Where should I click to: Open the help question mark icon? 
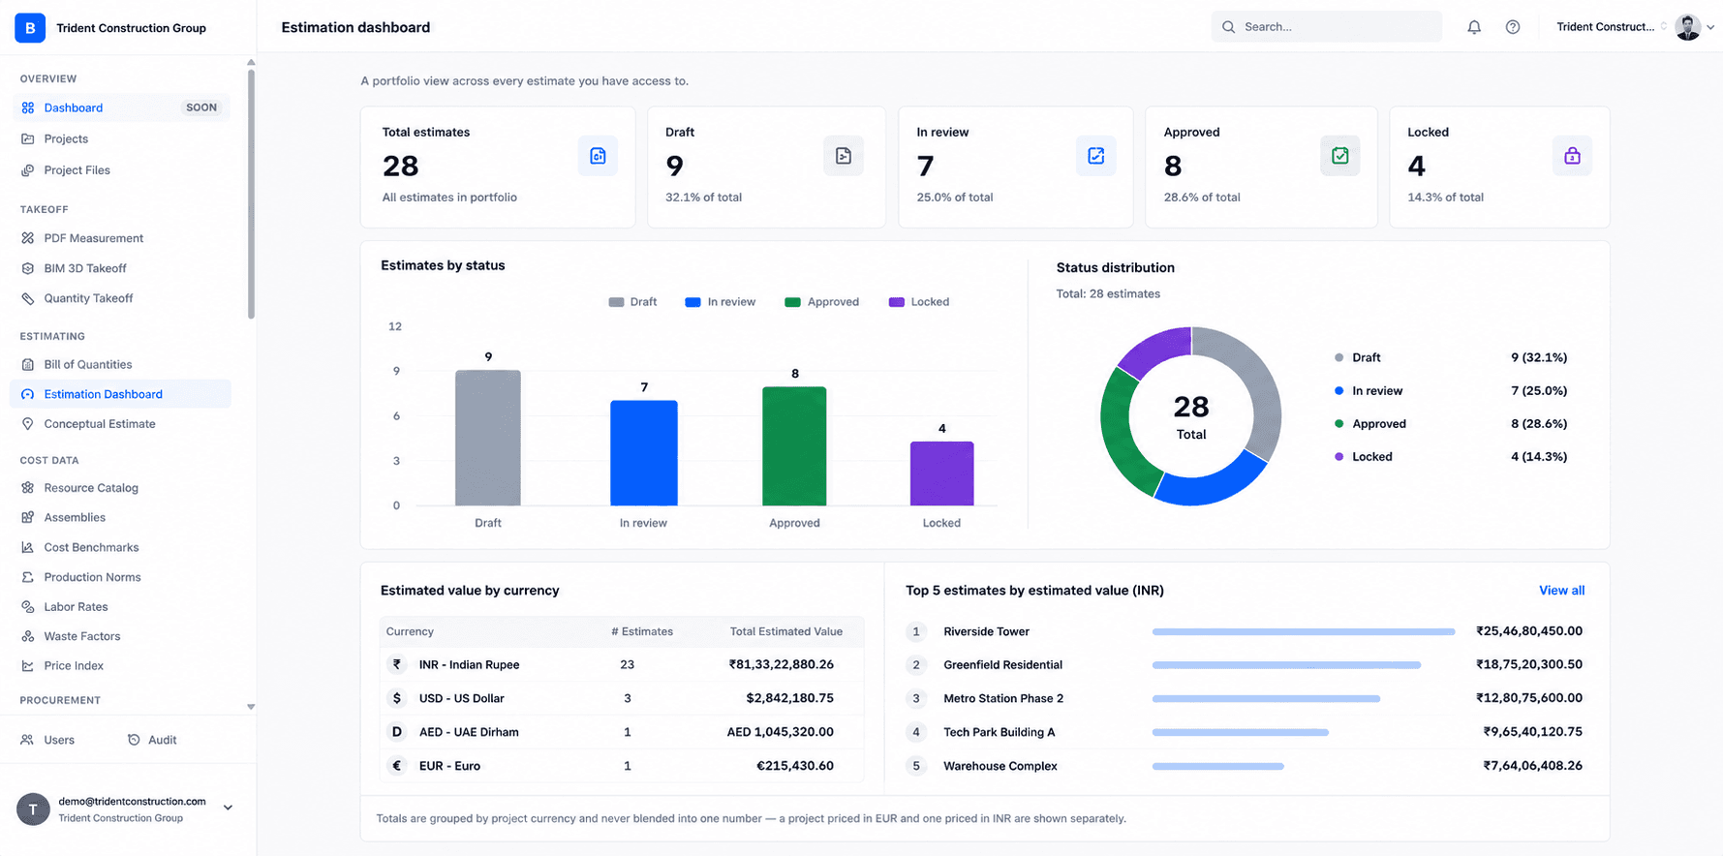click(x=1513, y=27)
